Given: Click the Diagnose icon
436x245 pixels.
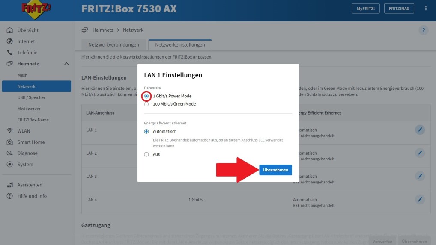Looking at the screenshot, I should click(x=10, y=153).
